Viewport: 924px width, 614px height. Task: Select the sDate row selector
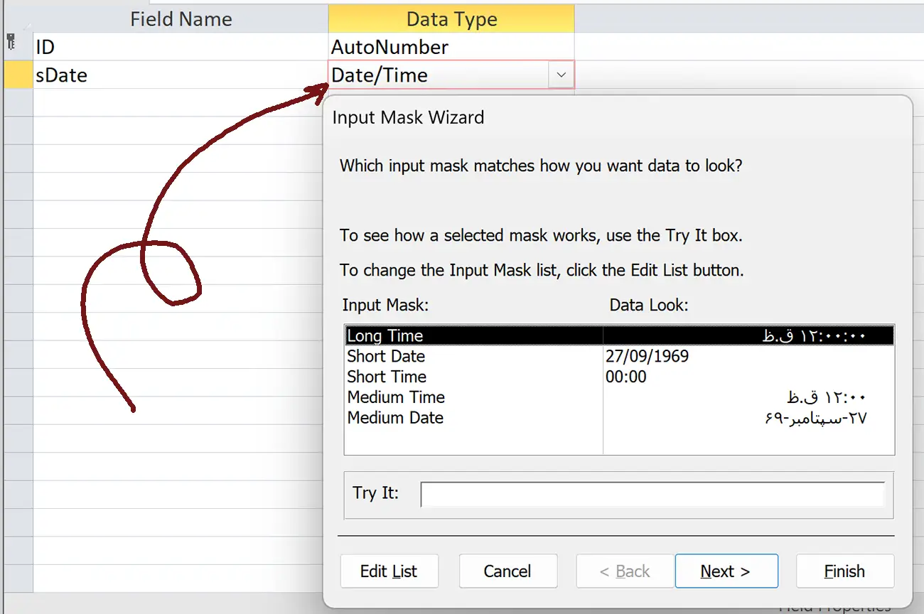click(x=17, y=75)
